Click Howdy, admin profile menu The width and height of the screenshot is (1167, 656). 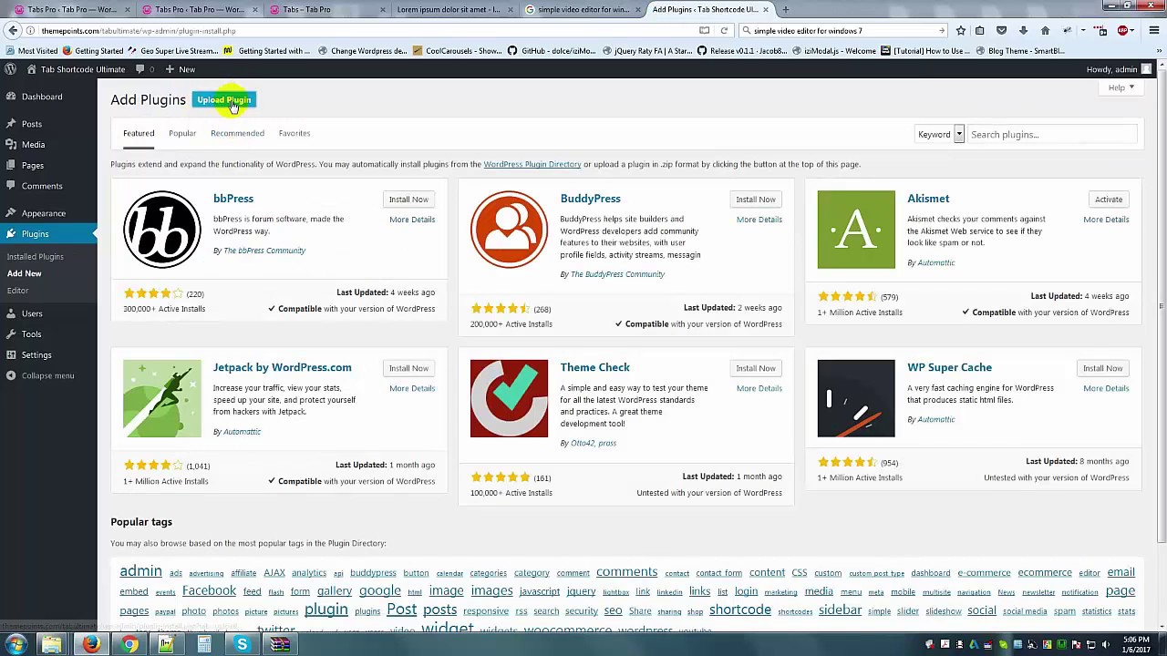pyautogui.click(x=1119, y=69)
